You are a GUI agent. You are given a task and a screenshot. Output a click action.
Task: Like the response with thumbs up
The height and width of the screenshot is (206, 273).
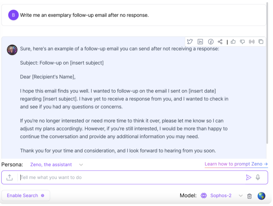pyautogui.click(x=233, y=42)
